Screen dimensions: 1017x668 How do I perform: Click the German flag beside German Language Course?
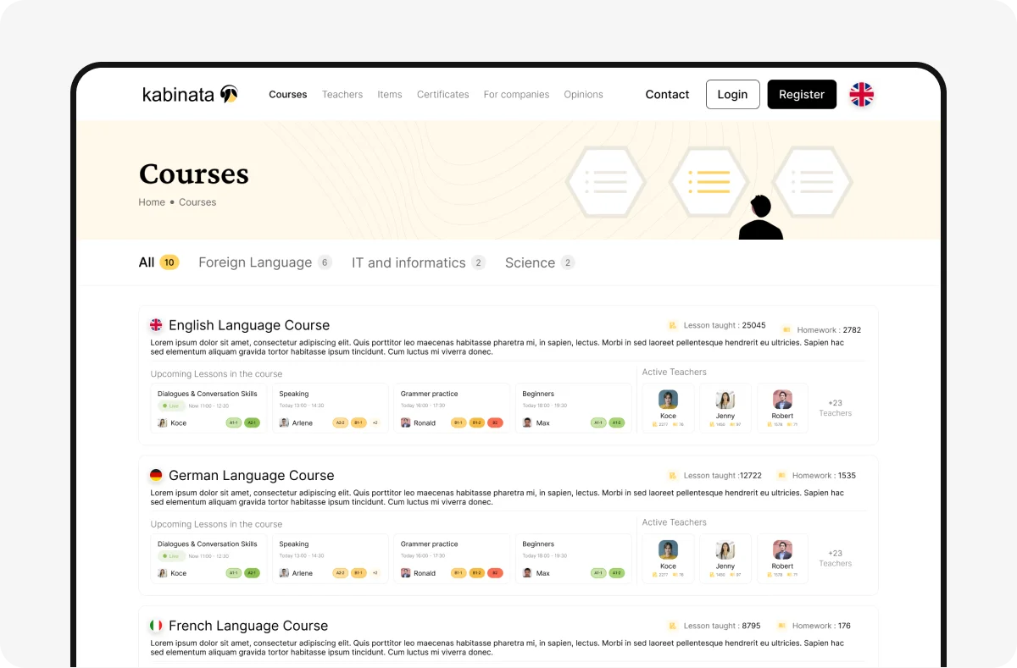pyautogui.click(x=156, y=476)
